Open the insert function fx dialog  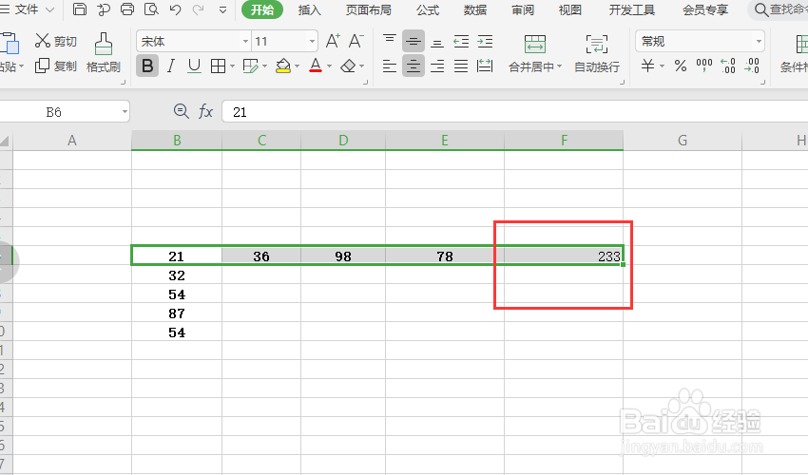coord(205,111)
